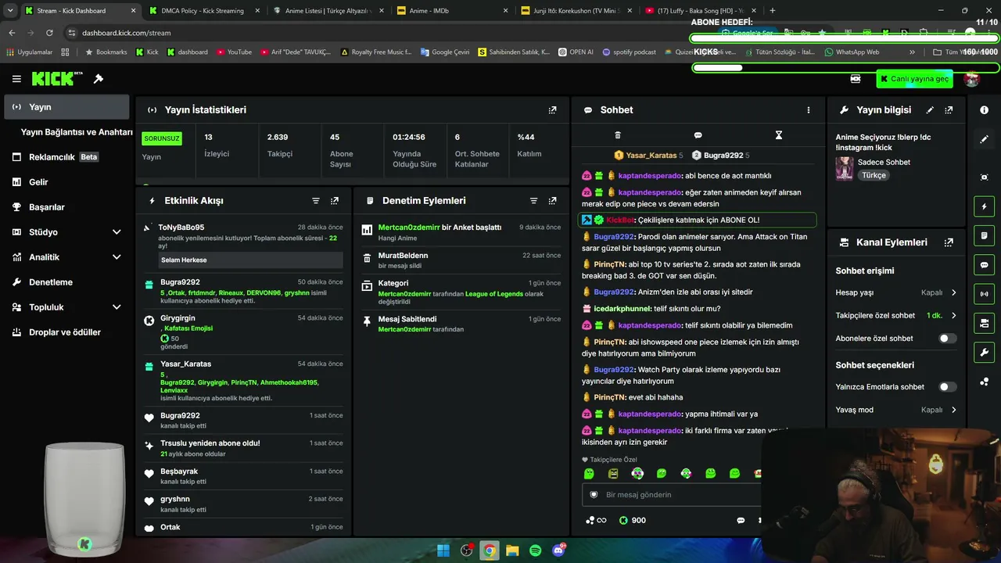The width and height of the screenshot is (1001, 563).
Task: Toggle the channel actions widget in the right rail
Action: pos(984,323)
